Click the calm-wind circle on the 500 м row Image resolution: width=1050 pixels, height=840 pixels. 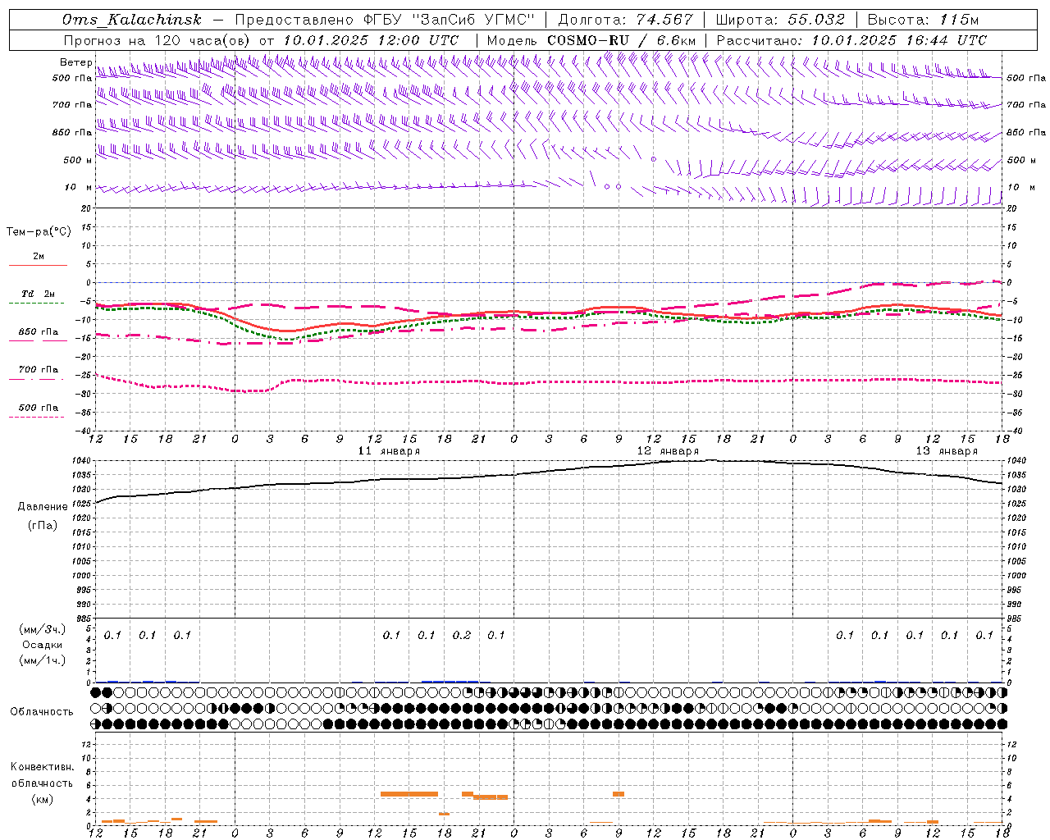tap(654, 159)
